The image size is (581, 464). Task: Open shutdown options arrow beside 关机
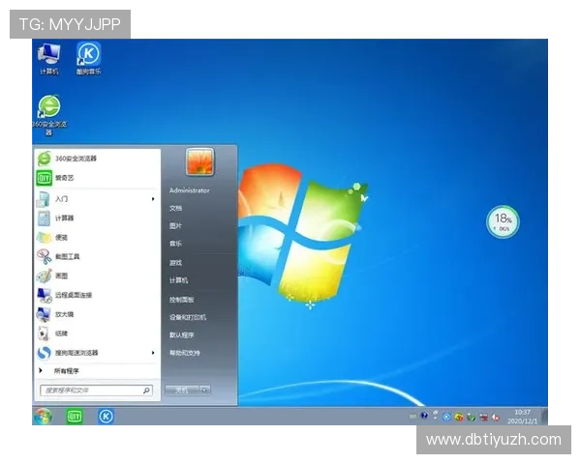point(205,391)
